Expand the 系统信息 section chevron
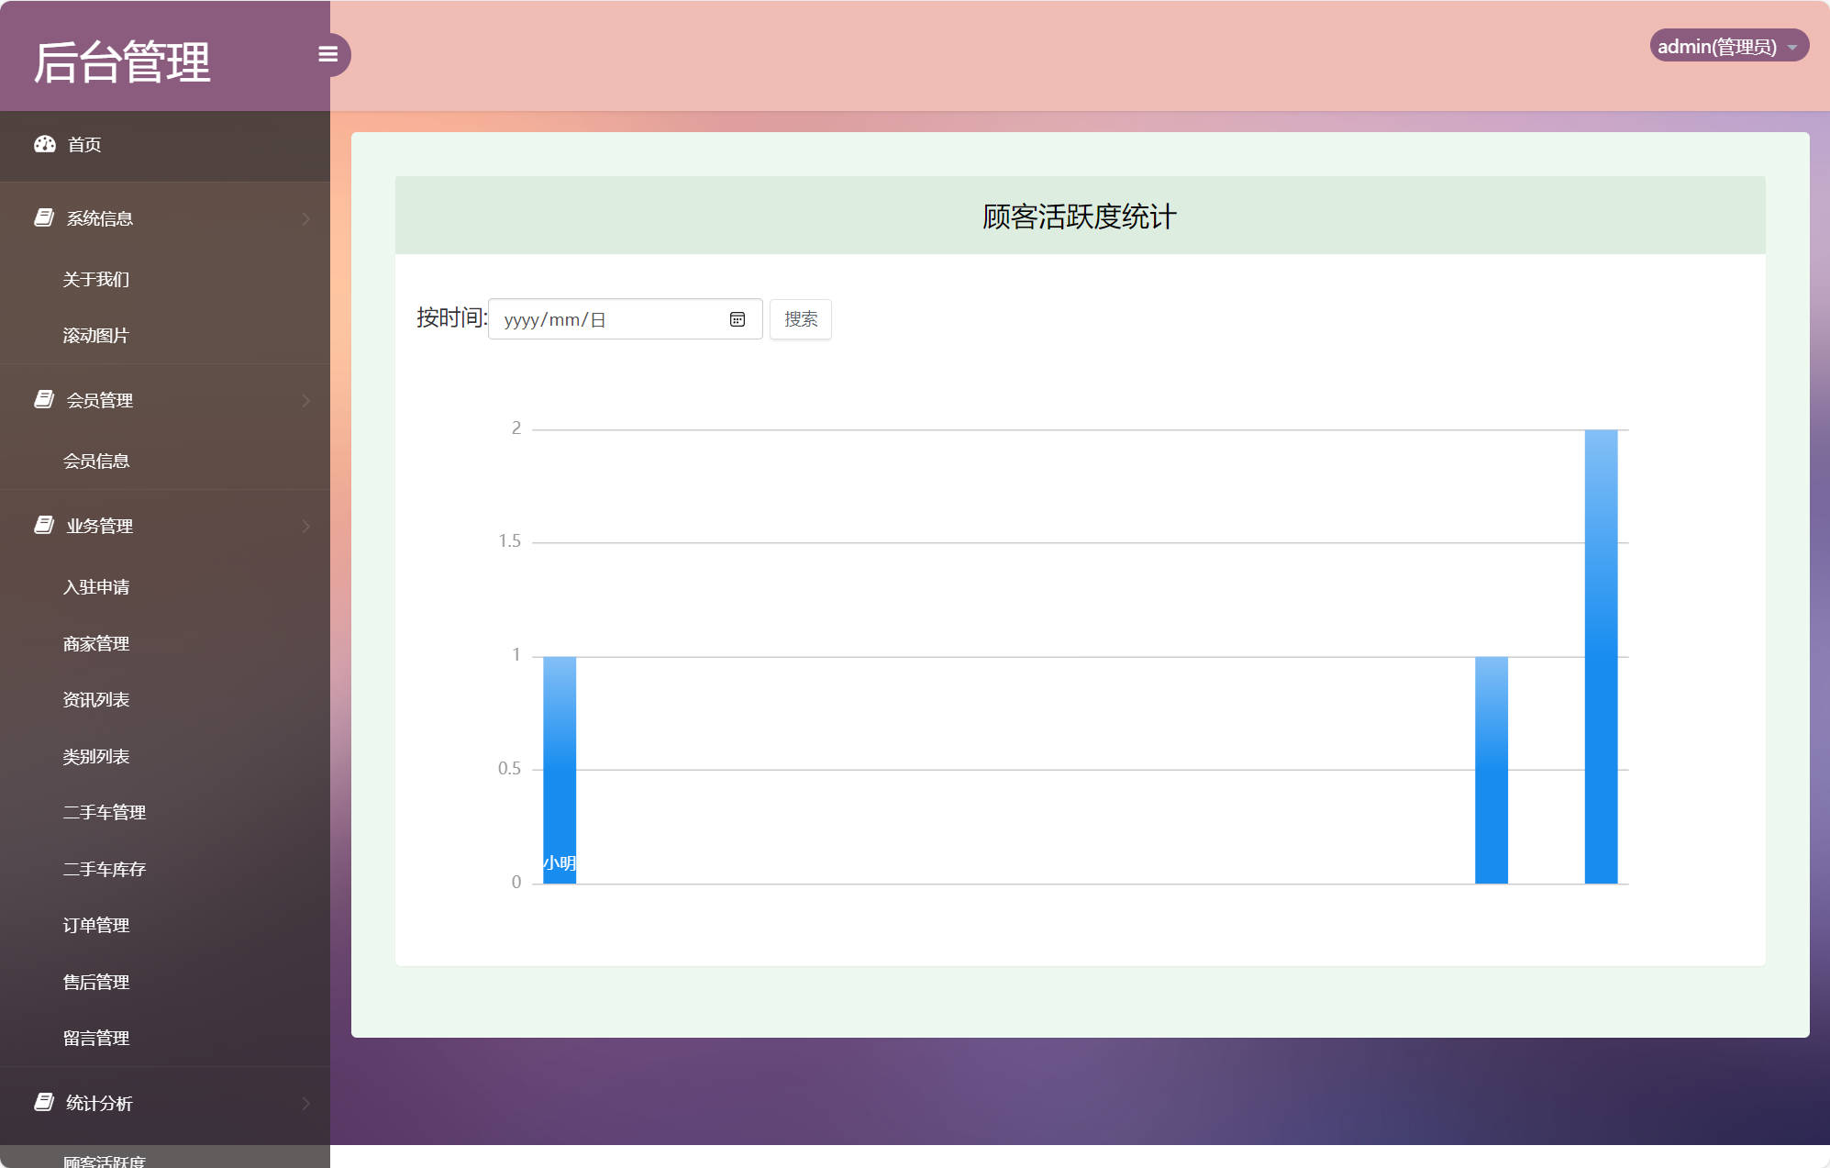The image size is (1830, 1168). (305, 217)
